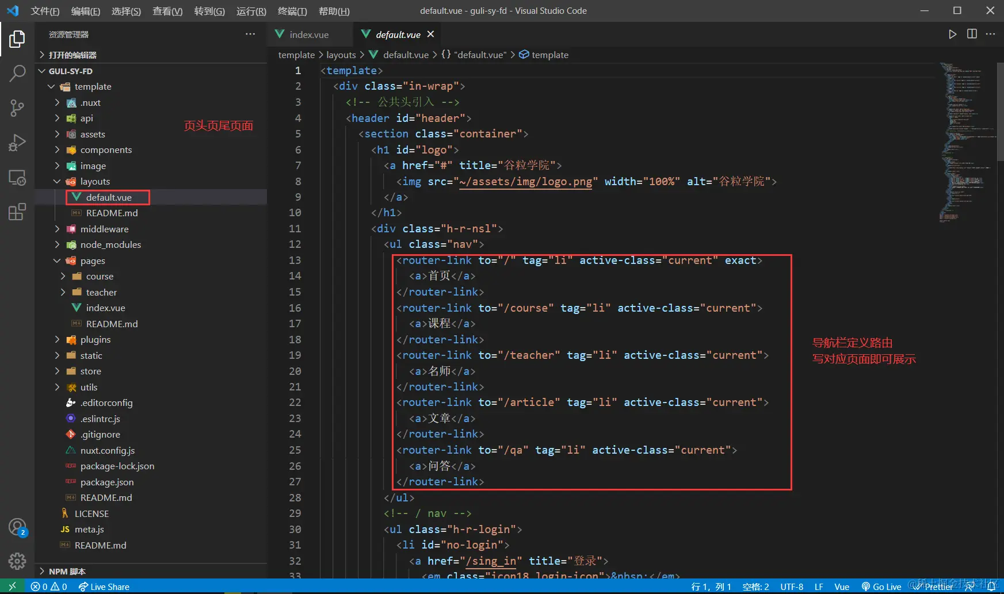
Task: Expand the api folder
Action: 152,118
